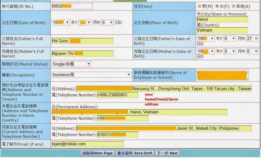
Task: Open the birth month dropdown
Action: (85, 22)
